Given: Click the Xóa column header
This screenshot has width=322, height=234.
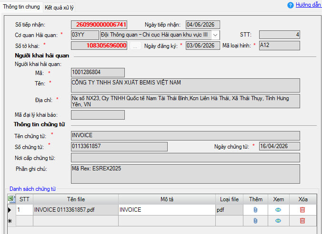Looking at the screenshot, I should (x=303, y=199).
